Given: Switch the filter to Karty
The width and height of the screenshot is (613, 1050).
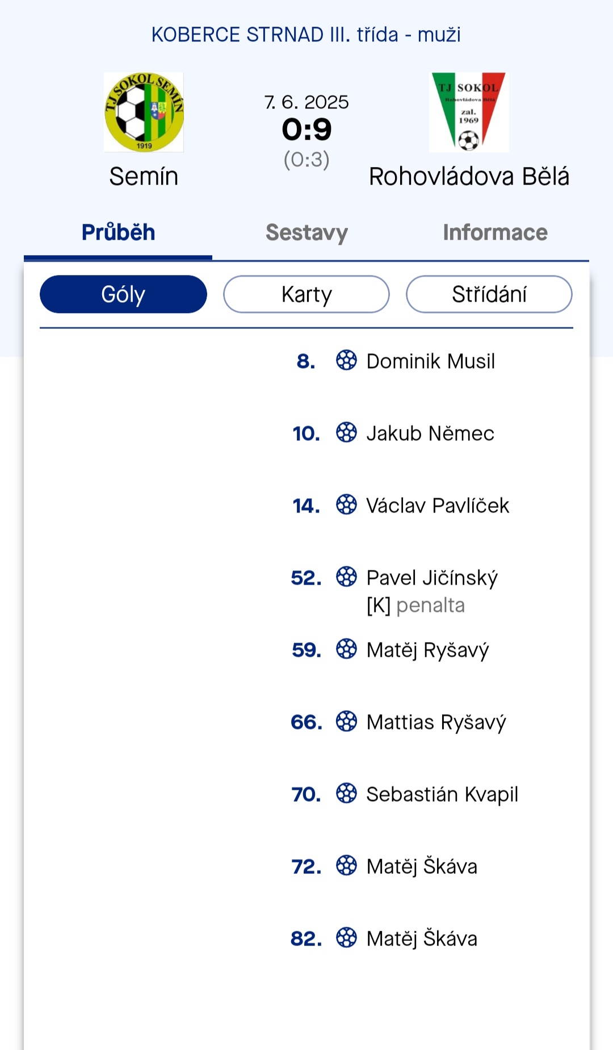Looking at the screenshot, I should coord(306,294).
